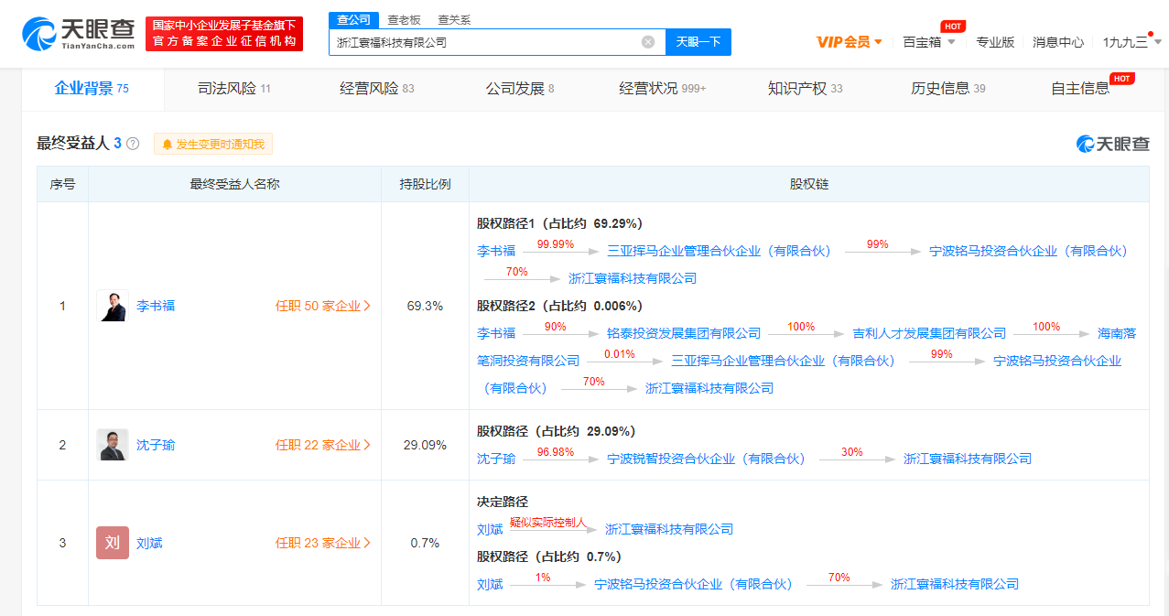This screenshot has height=616, width=1169.
Task: Open 刘斌 beneficiary name link
Action: click(149, 543)
